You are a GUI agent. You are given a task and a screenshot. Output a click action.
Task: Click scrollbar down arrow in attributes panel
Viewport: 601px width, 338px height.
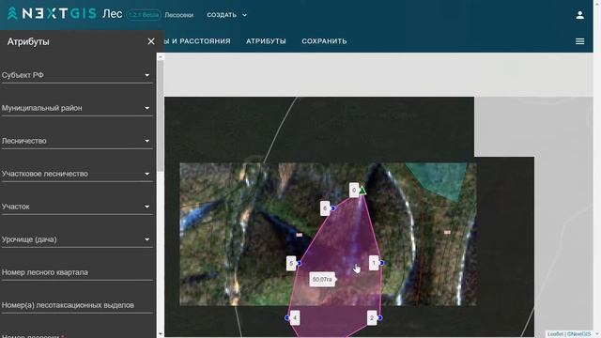(x=161, y=334)
